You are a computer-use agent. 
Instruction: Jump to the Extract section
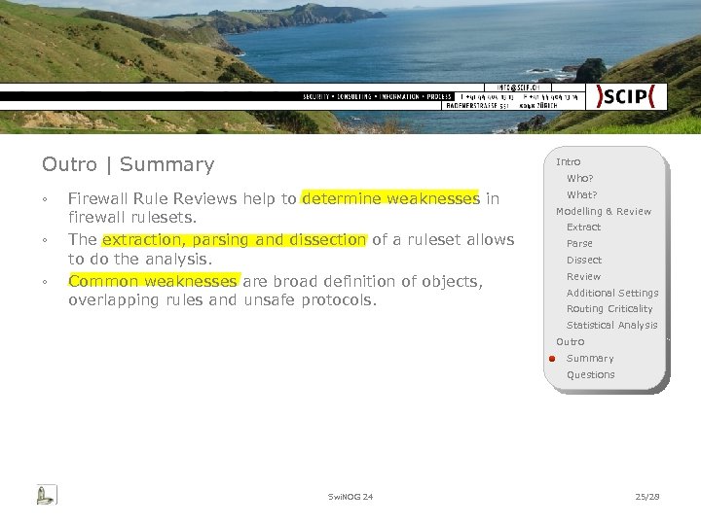pos(583,227)
